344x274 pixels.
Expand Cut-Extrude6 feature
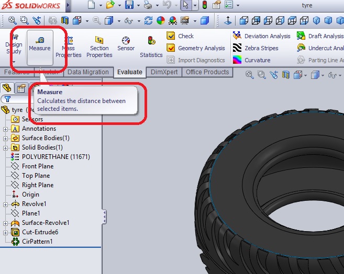click(x=5, y=233)
